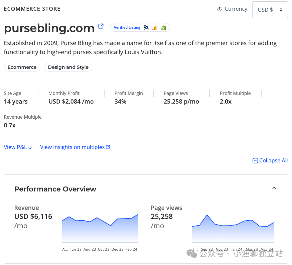The width and height of the screenshot is (292, 265).
Task: Click the Shopify bag icon
Action: 163,28
